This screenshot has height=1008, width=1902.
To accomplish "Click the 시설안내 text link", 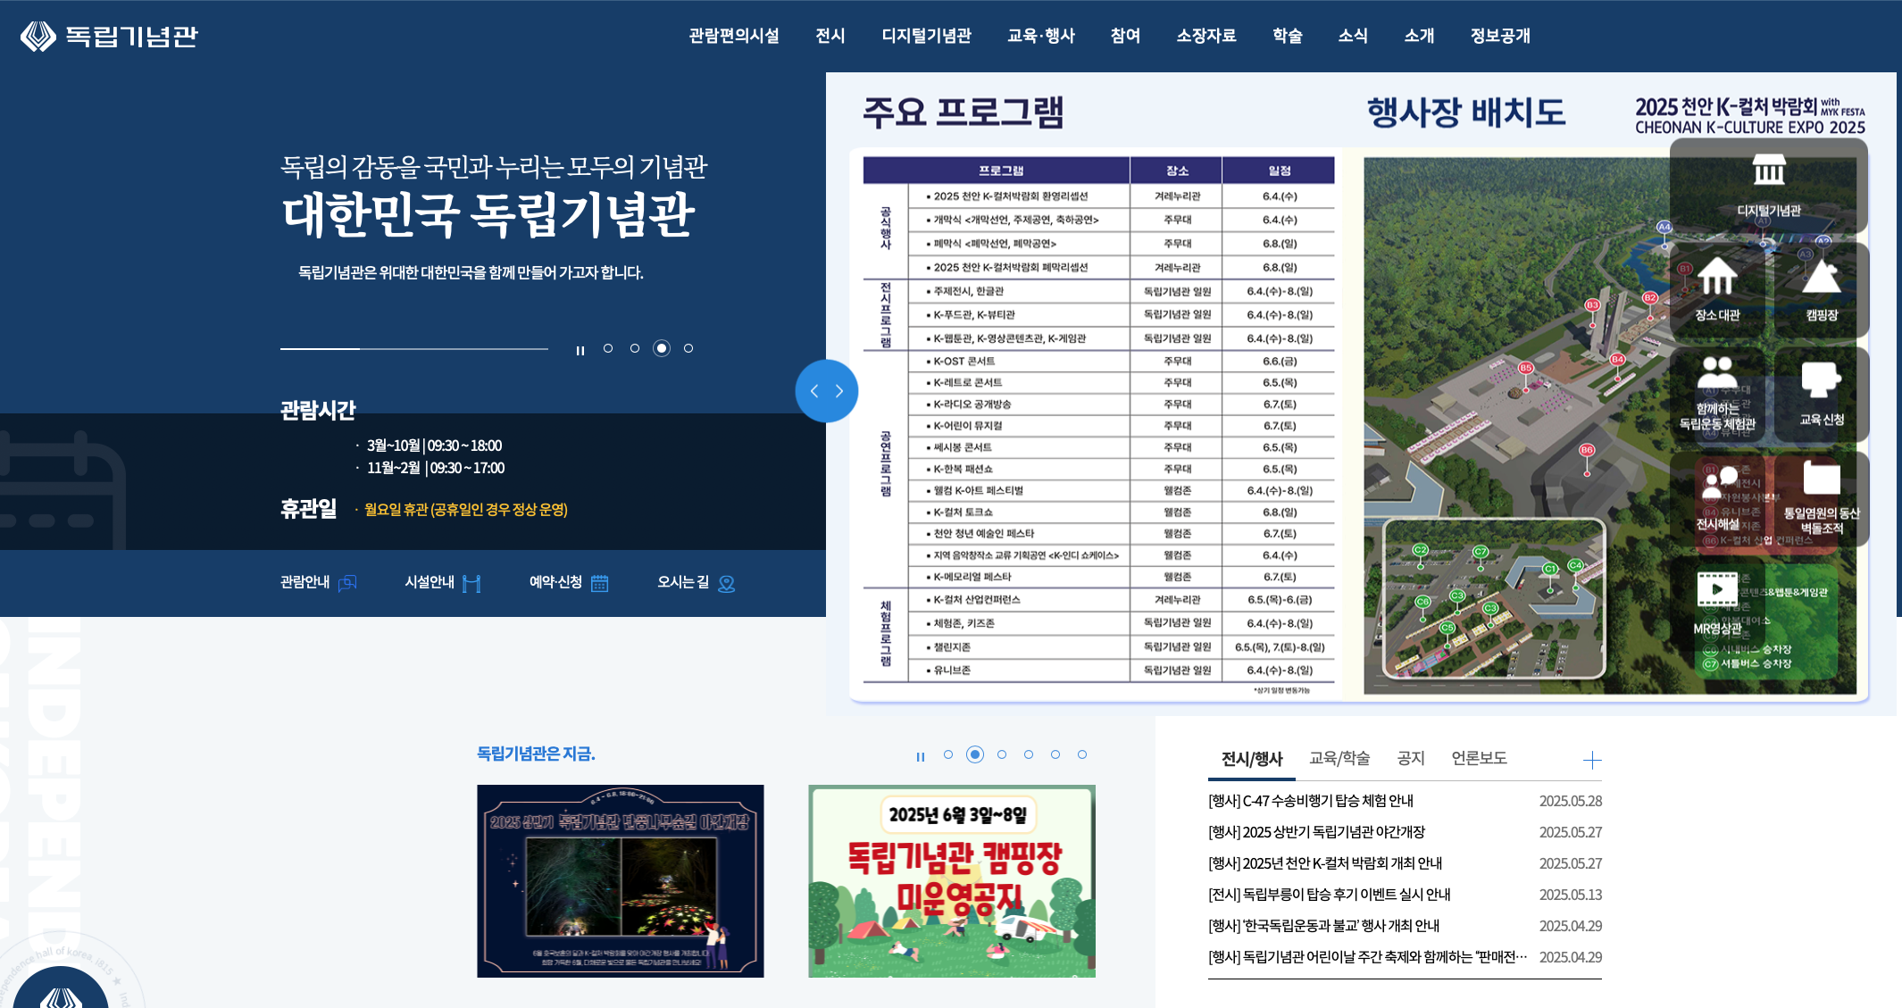I will click(430, 582).
